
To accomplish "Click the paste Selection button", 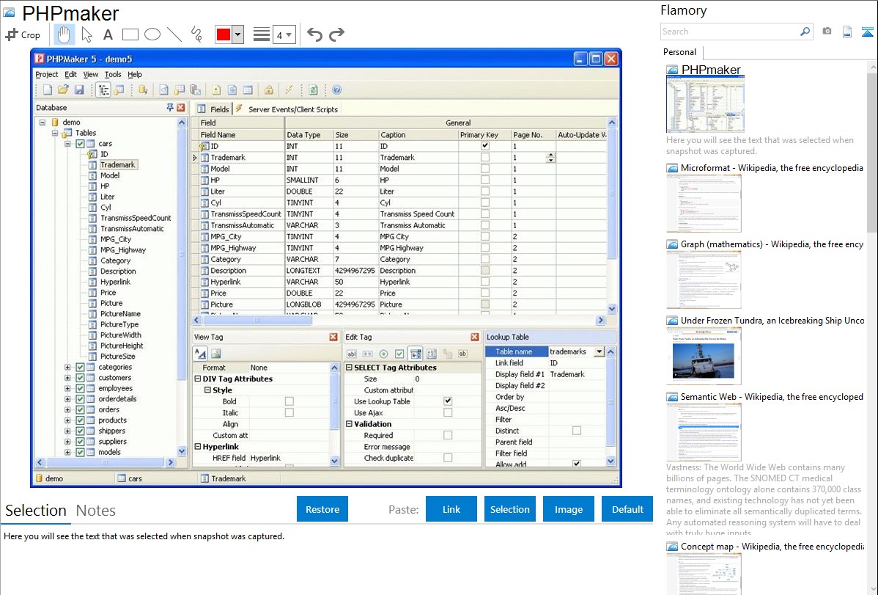I will [510, 509].
